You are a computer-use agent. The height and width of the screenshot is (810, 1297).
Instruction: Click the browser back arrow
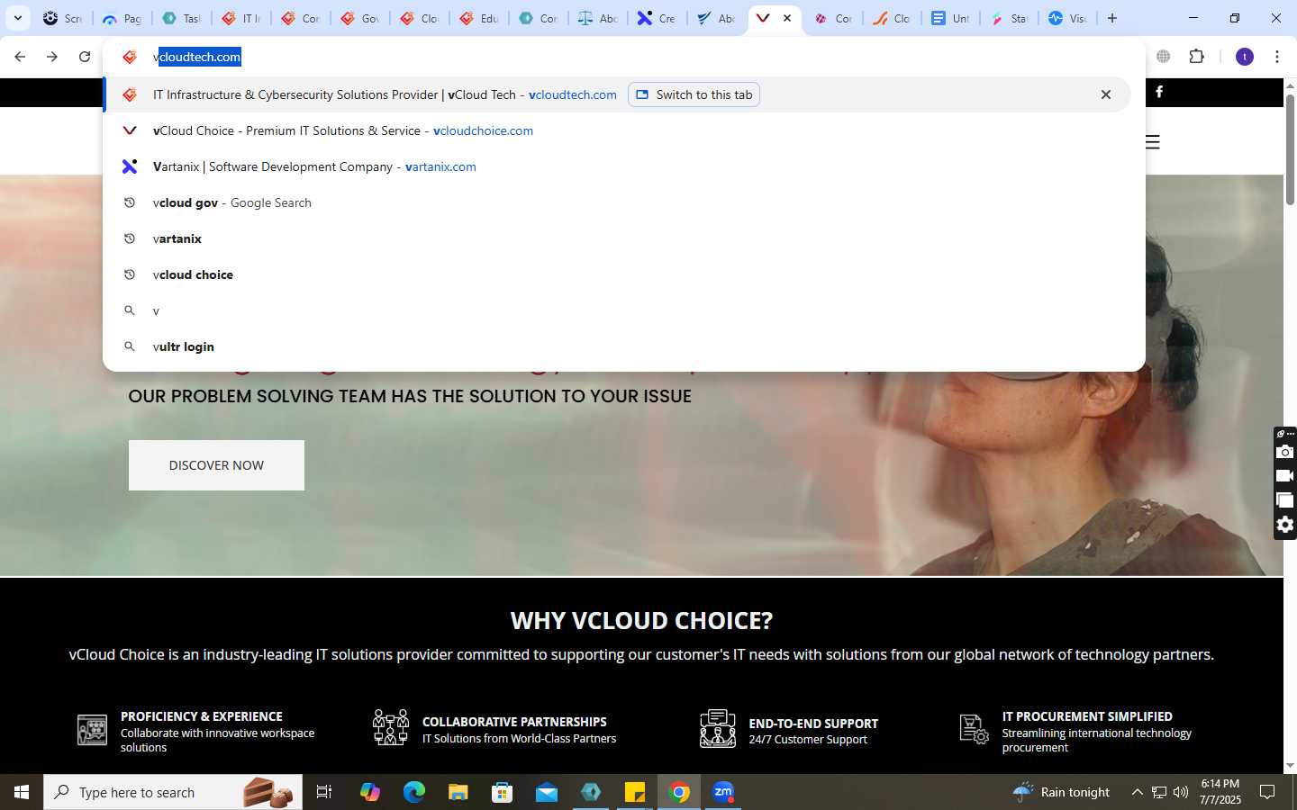pos(20,57)
